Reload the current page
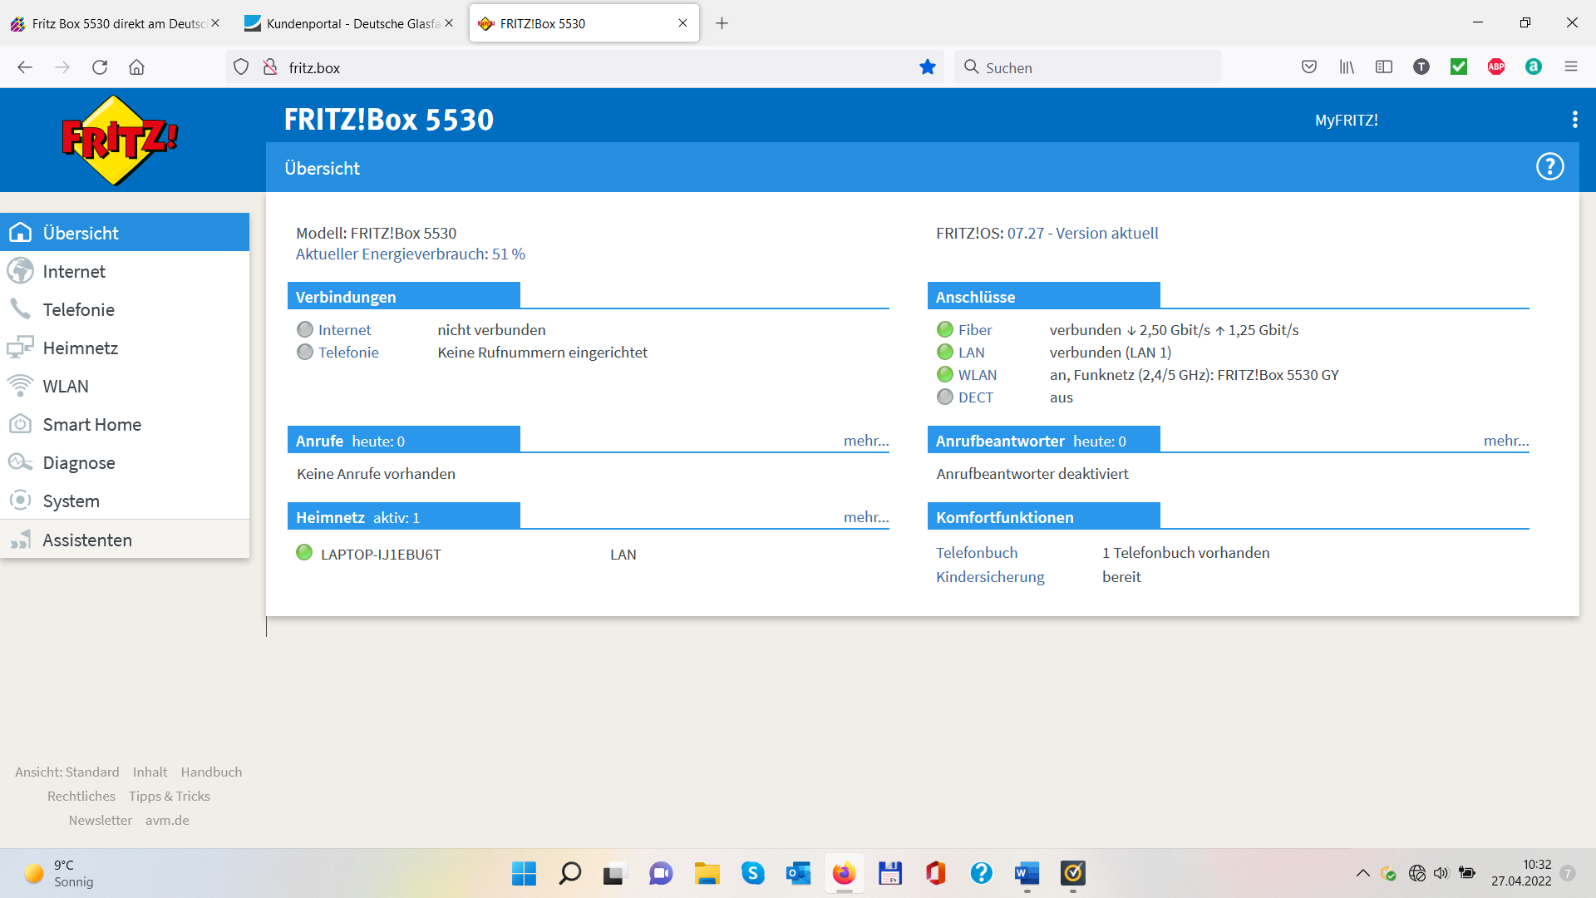Viewport: 1596px width, 898px height. coord(100,67)
